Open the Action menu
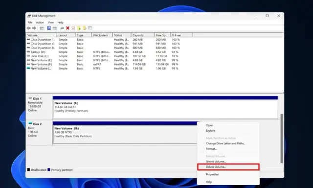Viewport: 313px width, 188px height. coord(40,23)
